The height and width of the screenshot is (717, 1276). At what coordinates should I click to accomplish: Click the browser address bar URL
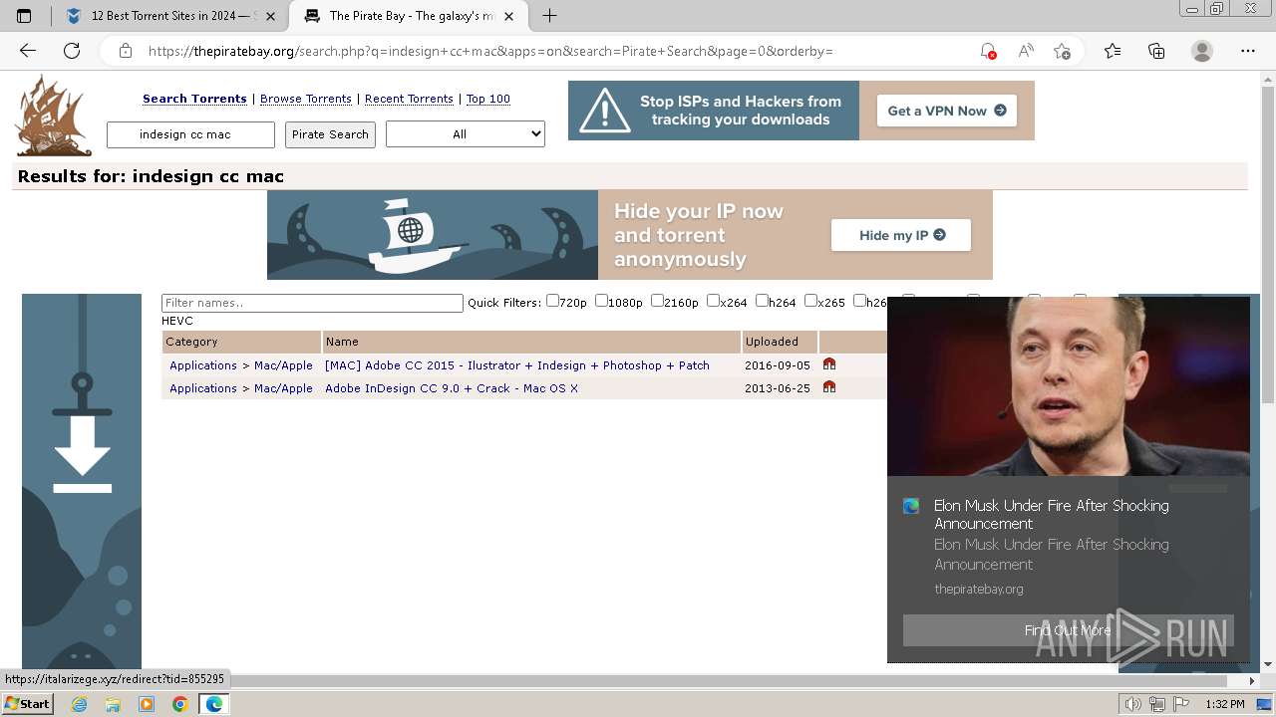pos(490,51)
